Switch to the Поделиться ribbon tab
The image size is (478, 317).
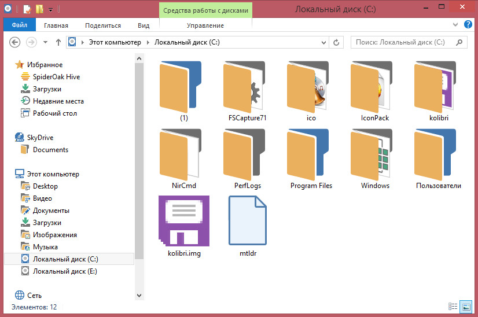coord(103,25)
